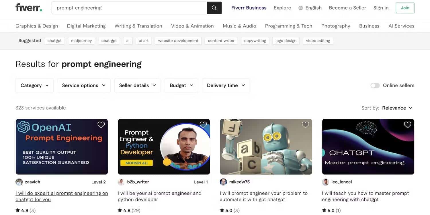The image size is (430, 215).
Task: Open the Budget filter dropdown
Action: (181, 85)
